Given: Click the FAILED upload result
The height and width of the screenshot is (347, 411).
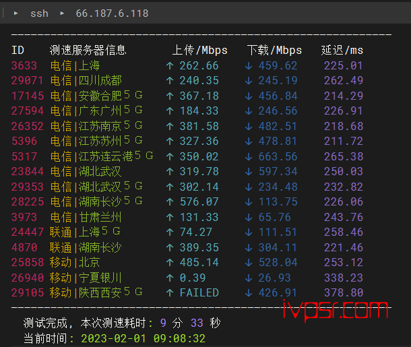Looking at the screenshot, I should (199, 292).
